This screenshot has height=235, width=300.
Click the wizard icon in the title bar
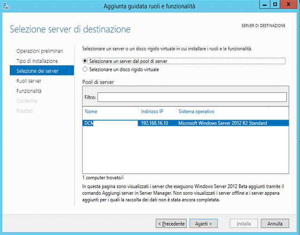6,6
